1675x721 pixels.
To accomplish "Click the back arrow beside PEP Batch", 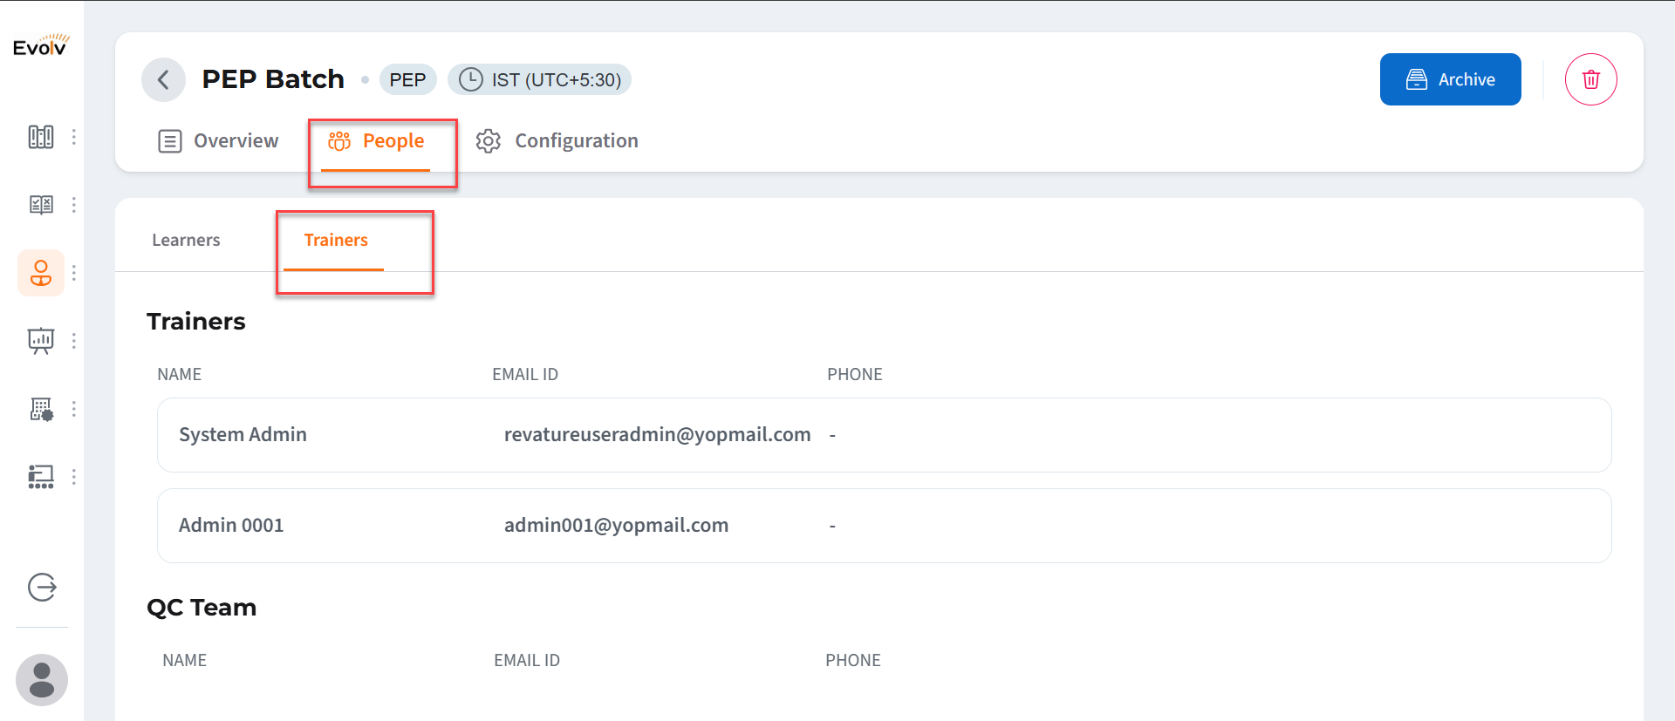I will [x=163, y=80].
